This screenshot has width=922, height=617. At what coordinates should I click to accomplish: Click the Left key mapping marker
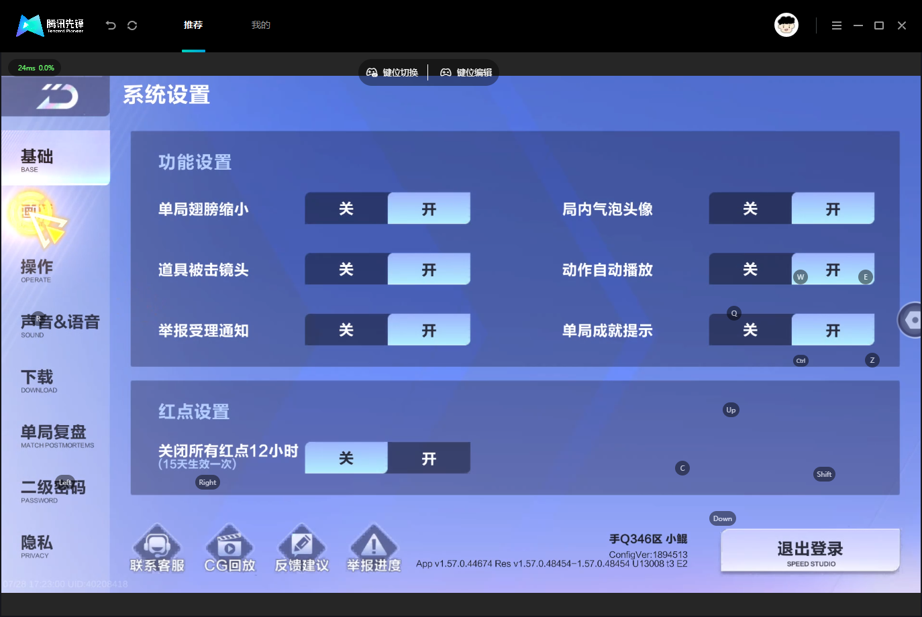coord(64,482)
